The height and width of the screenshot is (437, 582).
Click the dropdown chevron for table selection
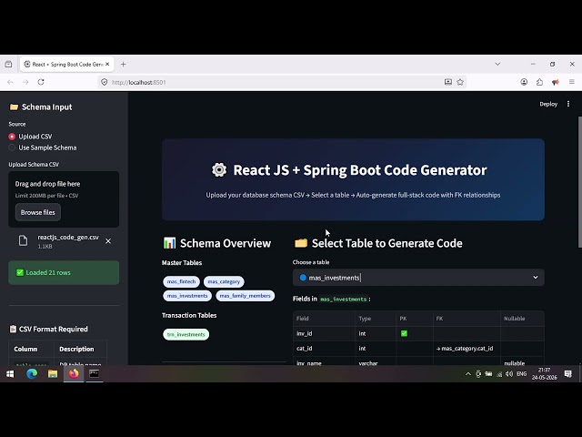coord(536,277)
